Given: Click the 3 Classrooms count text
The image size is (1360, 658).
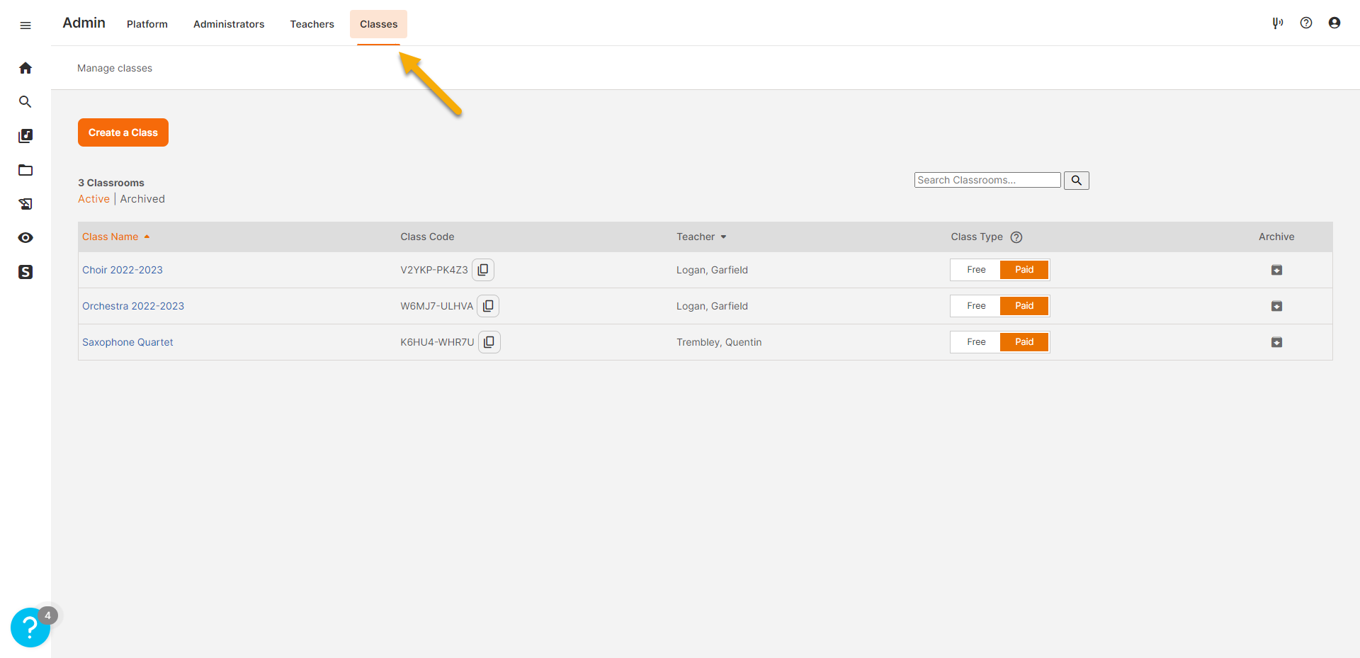Looking at the screenshot, I should click(x=111, y=183).
